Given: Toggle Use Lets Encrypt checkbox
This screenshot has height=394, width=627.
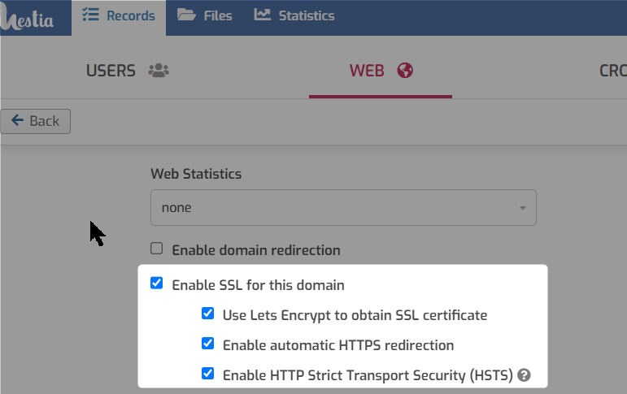Looking at the screenshot, I should pos(207,314).
